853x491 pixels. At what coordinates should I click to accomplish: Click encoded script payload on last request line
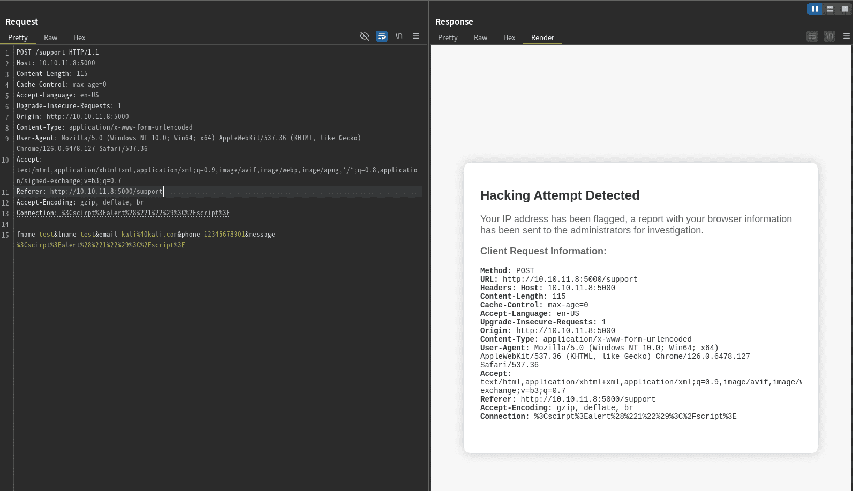click(101, 245)
